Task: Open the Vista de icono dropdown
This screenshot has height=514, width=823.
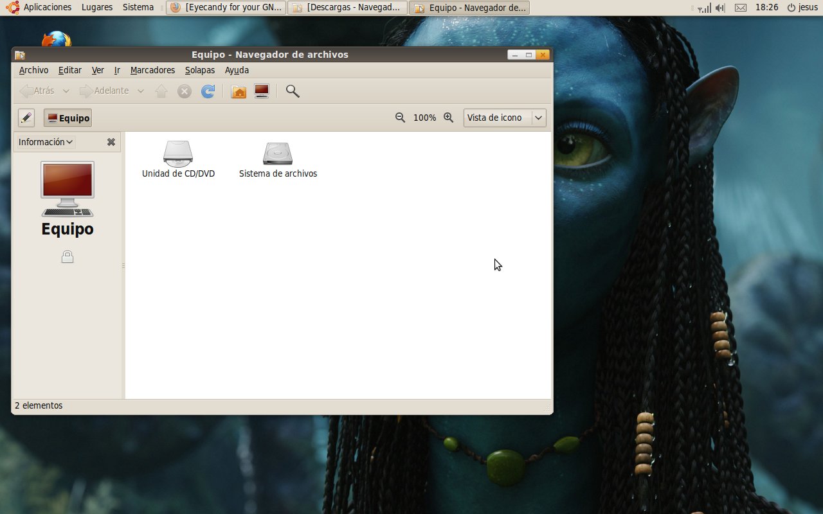Action: 505,118
